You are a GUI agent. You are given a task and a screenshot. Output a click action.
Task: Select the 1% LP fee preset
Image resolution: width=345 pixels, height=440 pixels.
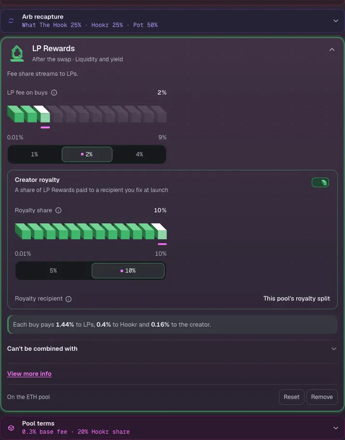coord(35,154)
